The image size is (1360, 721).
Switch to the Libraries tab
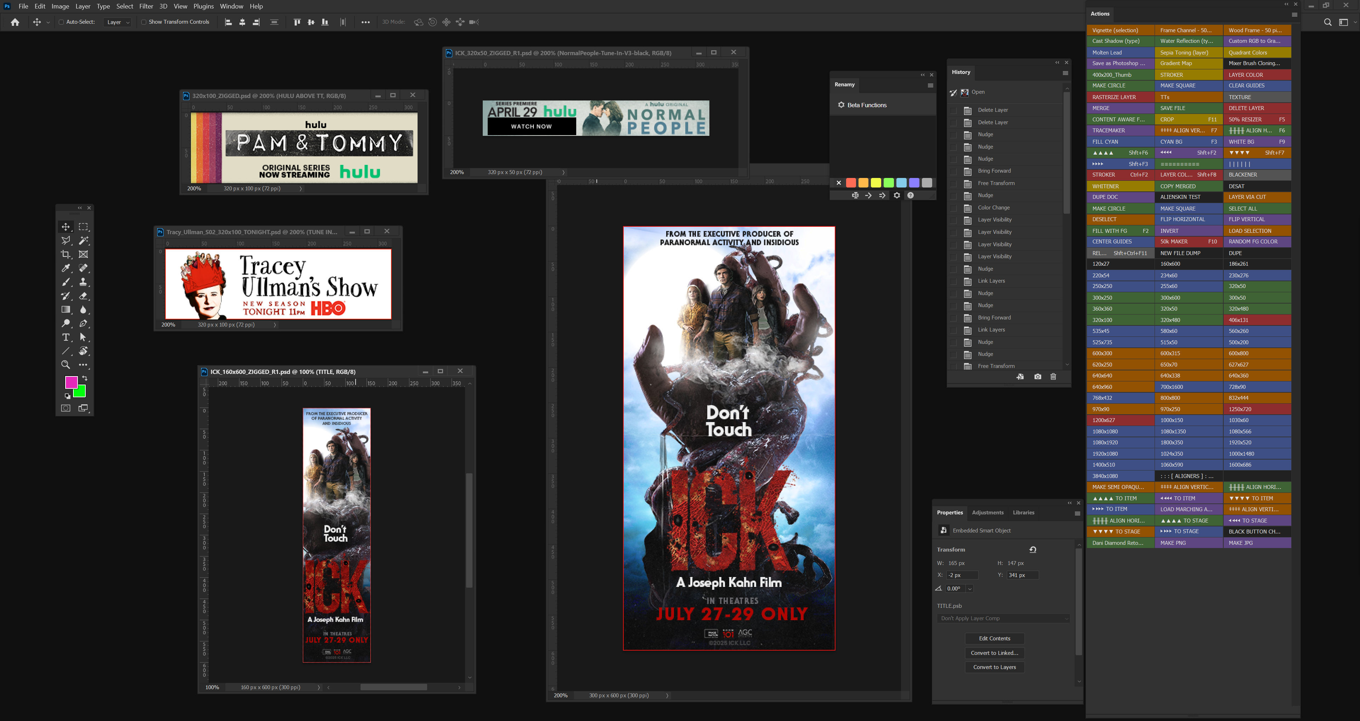click(x=1023, y=513)
